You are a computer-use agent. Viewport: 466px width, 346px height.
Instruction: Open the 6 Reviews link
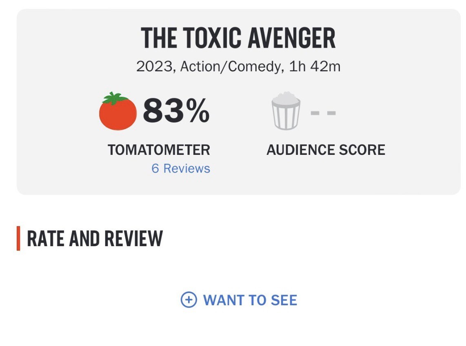click(181, 168)
